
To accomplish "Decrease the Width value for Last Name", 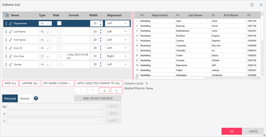I will (x=101, y=33).
